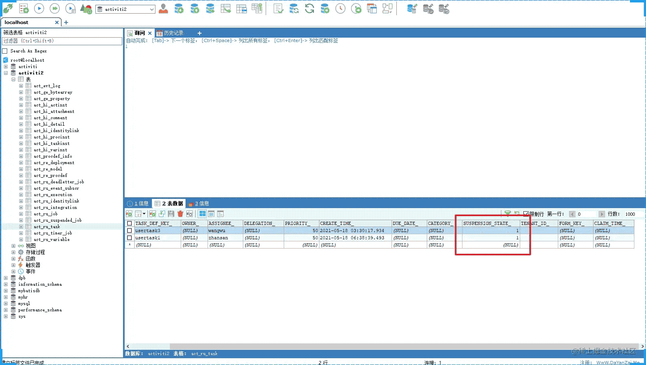Open the activiti2 database dropdown

(x=152, y=9)
